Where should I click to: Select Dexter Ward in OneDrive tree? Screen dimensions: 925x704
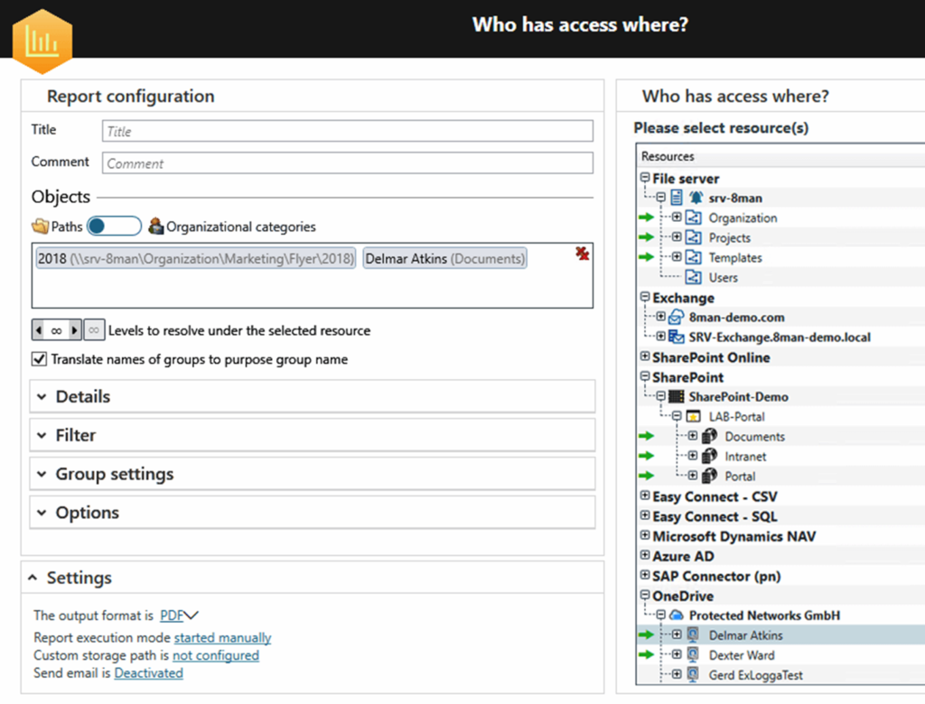click(x=742, y=655)
